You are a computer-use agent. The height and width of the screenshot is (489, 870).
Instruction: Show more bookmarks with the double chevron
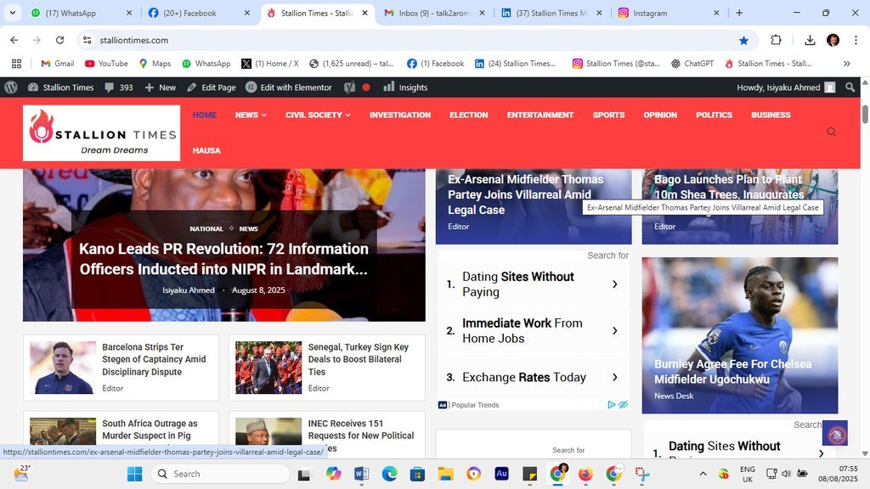(x=847, y=64)
